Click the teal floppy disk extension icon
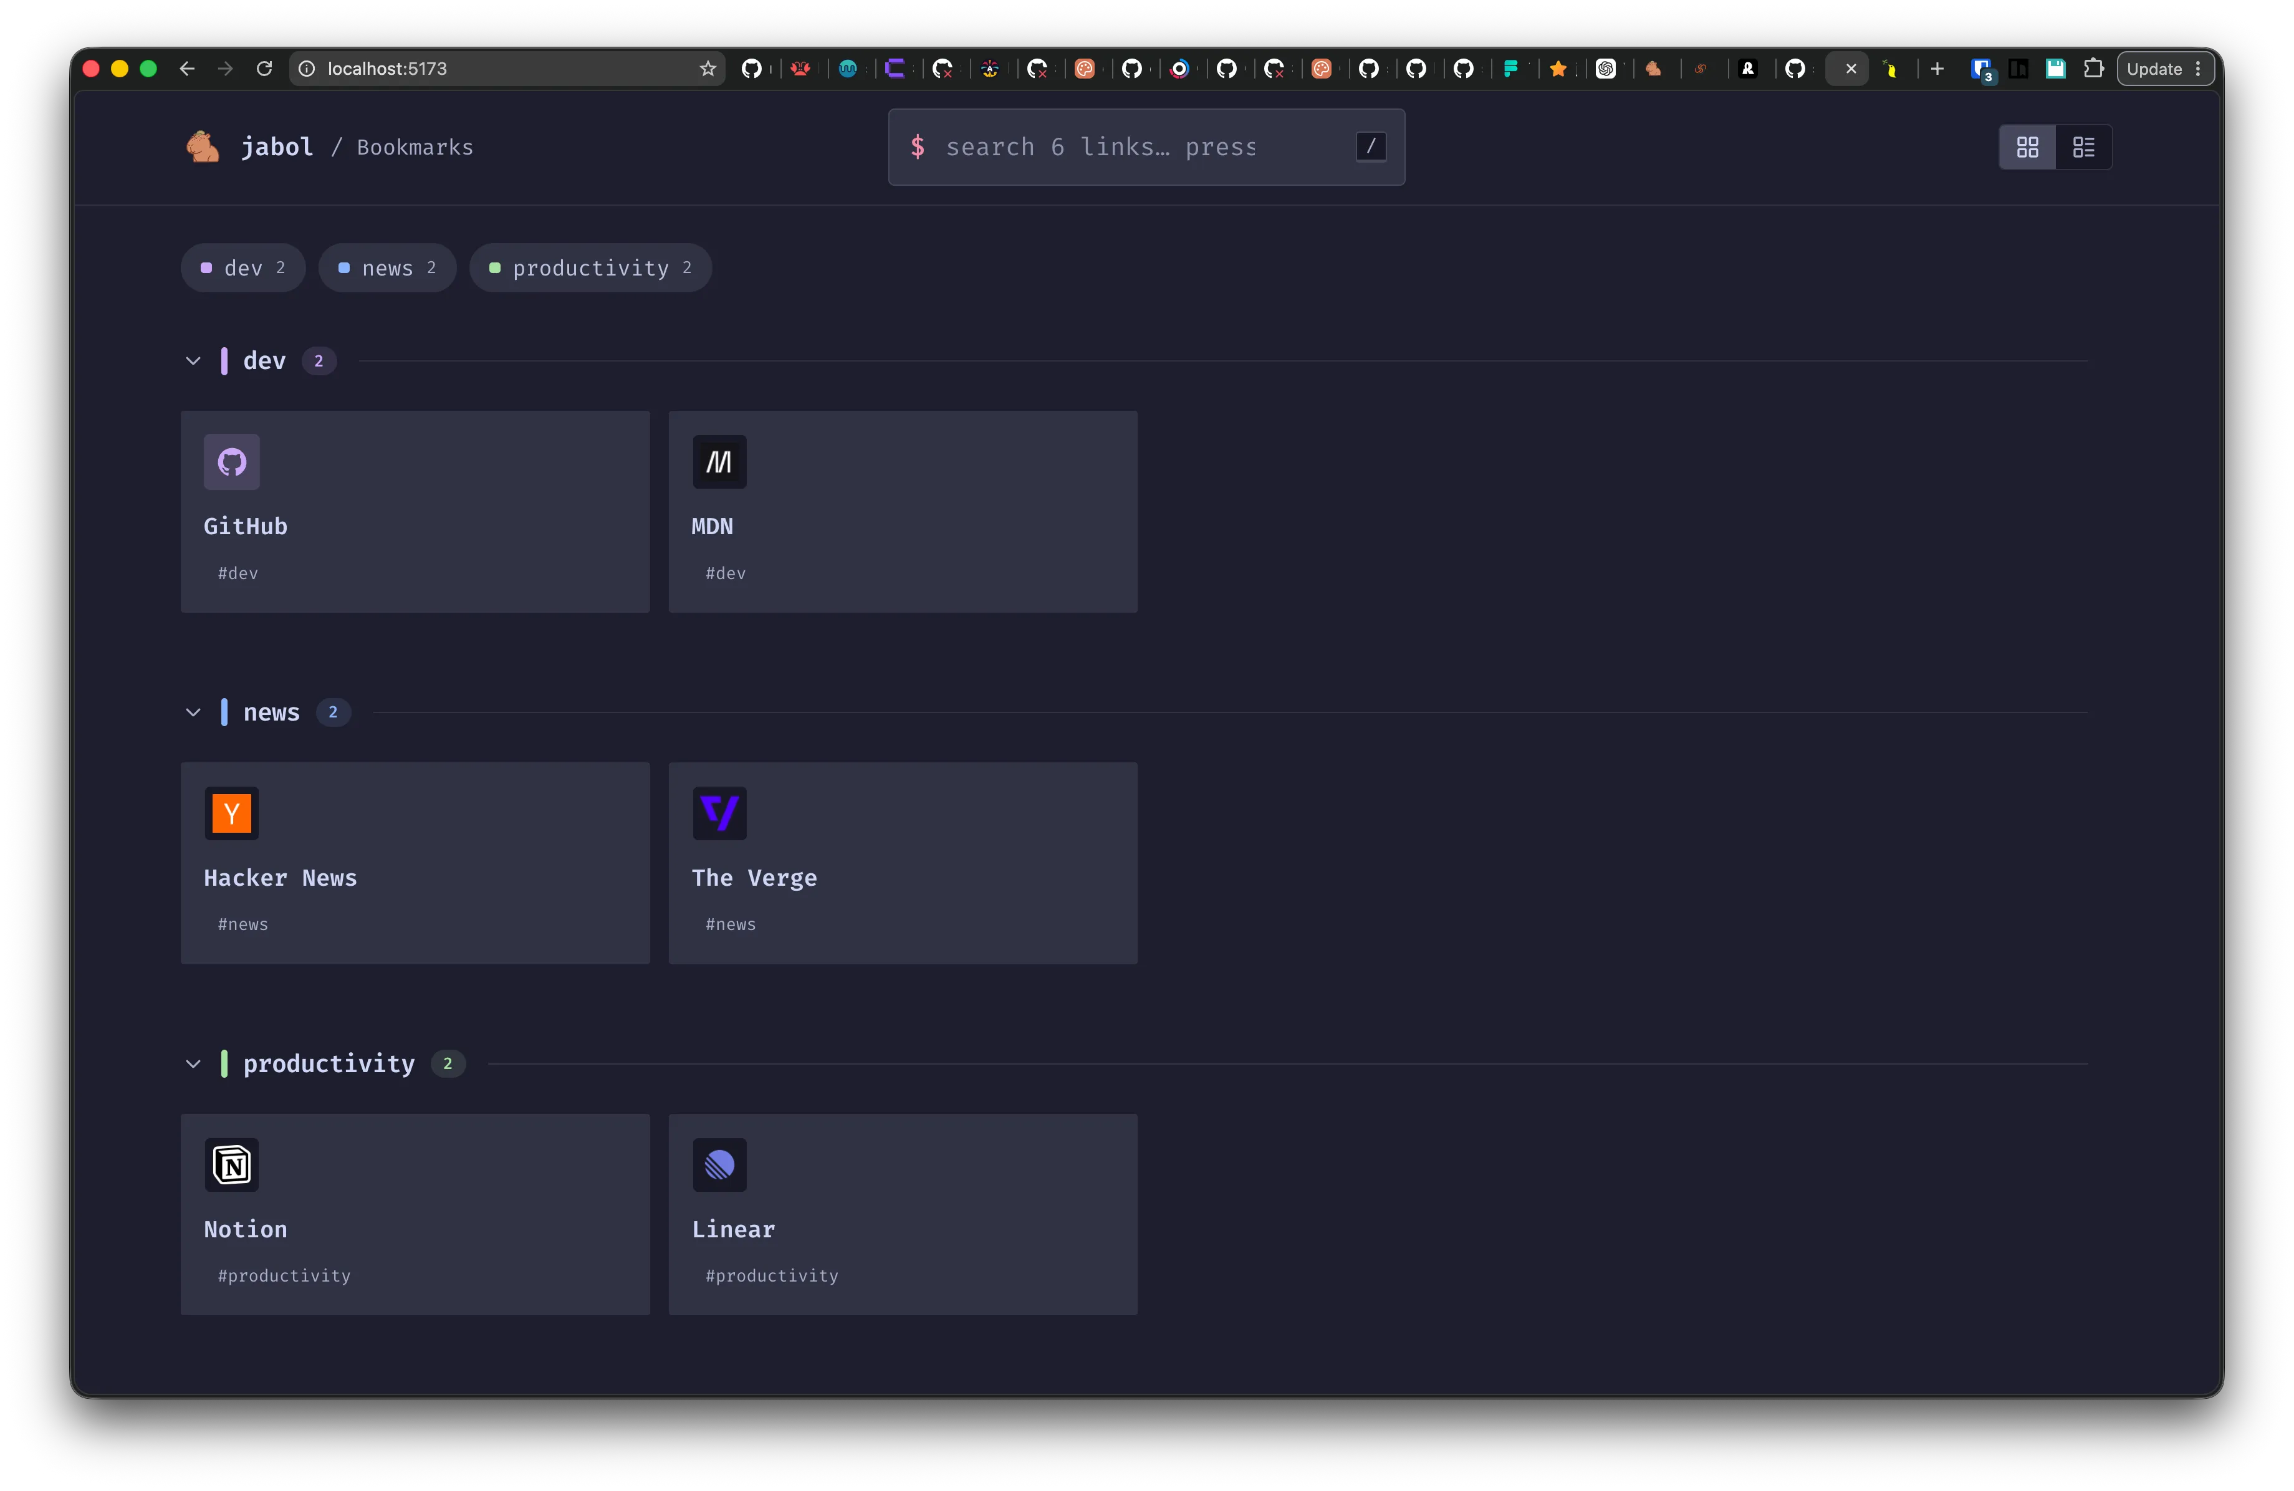The width and height of the screenshot is (2294, 1491). click(2055, 69)
